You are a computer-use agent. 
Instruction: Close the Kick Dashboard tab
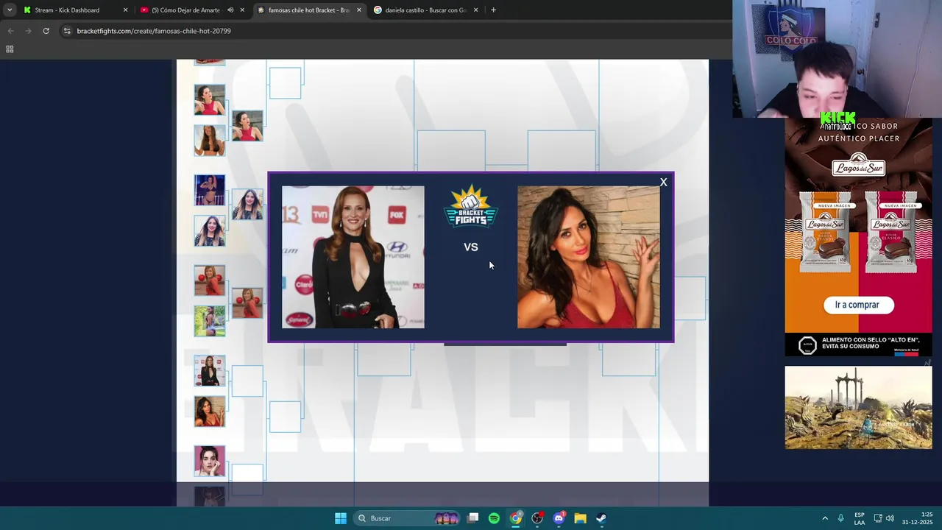point(125,10)
